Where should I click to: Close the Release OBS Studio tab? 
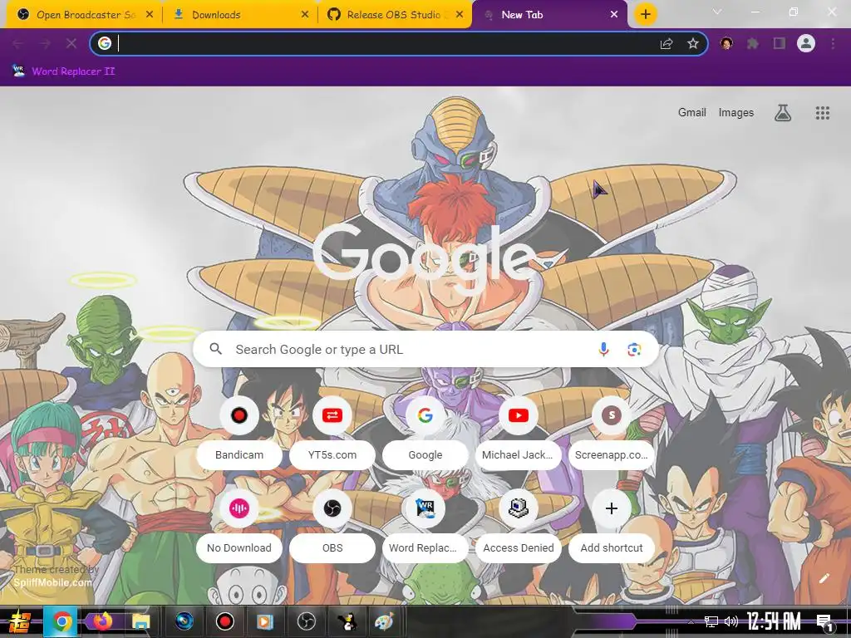pyautogui.click(x=460, y=15)
